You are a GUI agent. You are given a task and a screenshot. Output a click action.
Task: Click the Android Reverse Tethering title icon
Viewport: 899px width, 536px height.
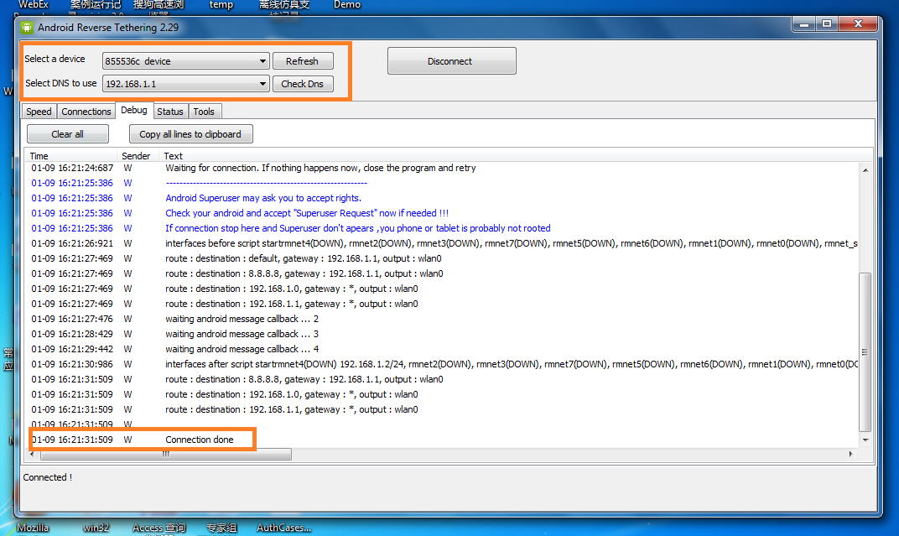coord(27,28)
